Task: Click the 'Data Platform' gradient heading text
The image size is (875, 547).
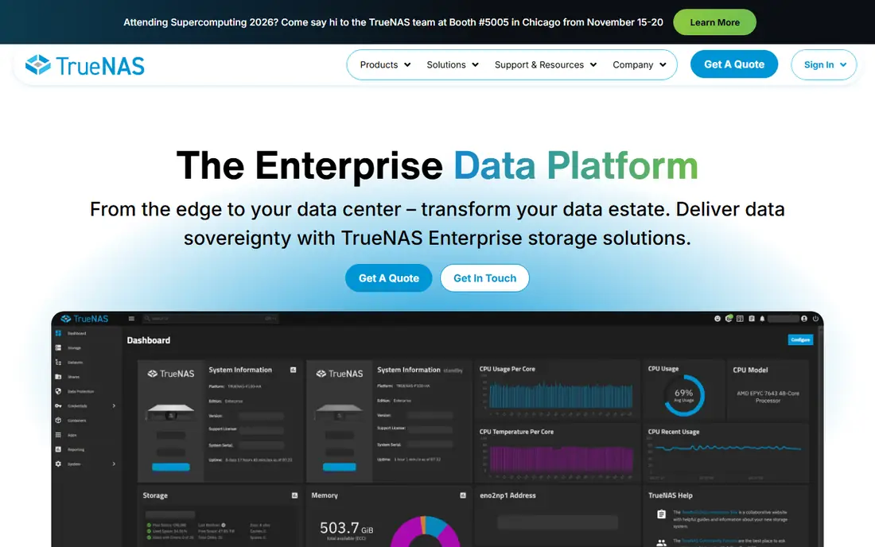Action: click(575, 165)
